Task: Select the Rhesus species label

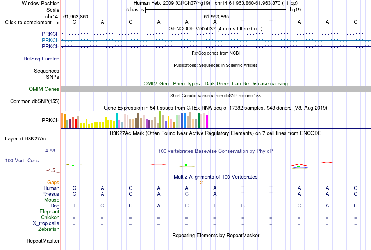Action: coord(51,194)
